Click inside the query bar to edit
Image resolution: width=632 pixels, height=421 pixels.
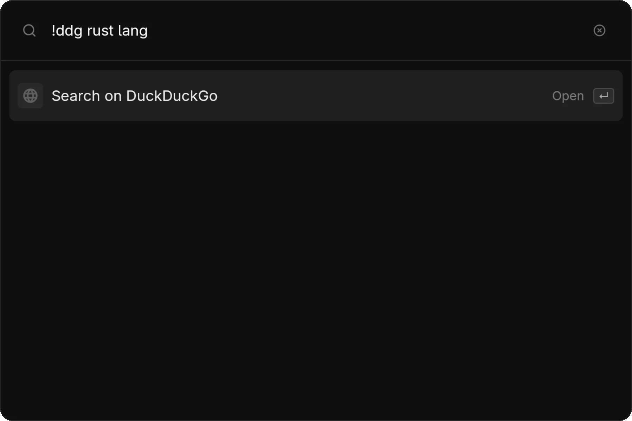(x=246, y=31)
